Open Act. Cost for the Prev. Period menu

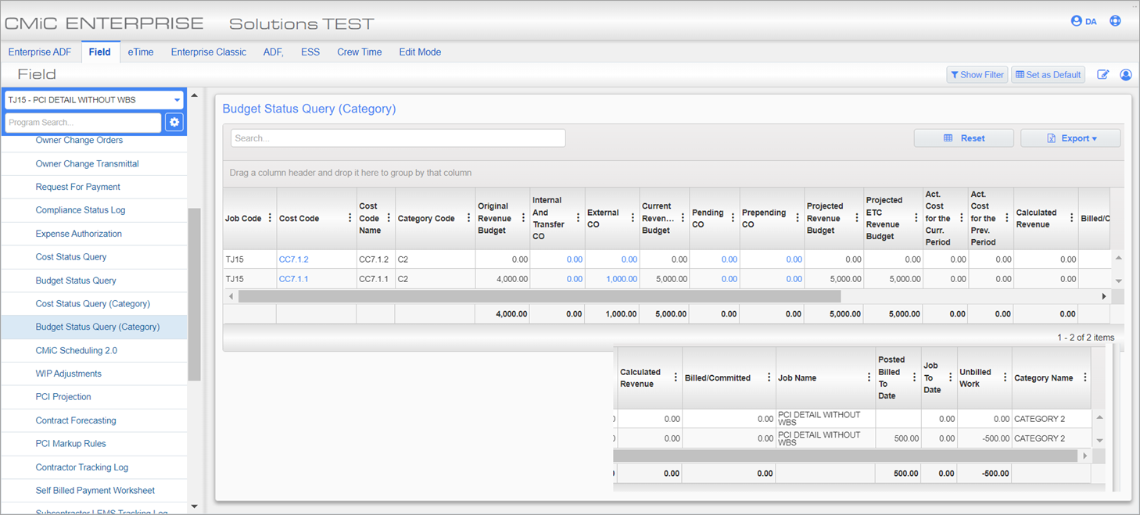pos(1007,218)
